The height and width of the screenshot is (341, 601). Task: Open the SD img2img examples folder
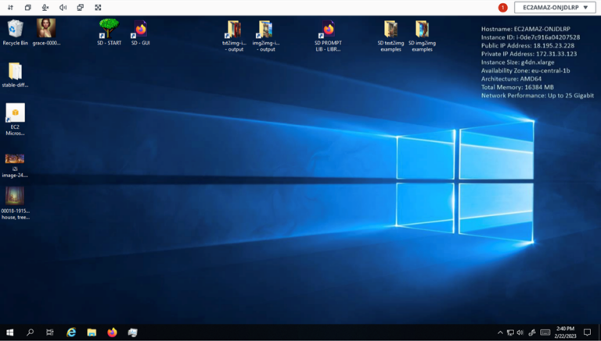422,30
